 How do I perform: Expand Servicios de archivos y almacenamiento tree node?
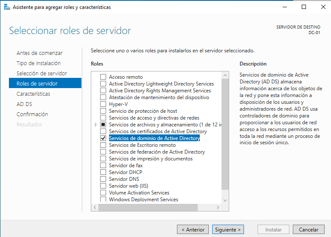click(96, 125)
